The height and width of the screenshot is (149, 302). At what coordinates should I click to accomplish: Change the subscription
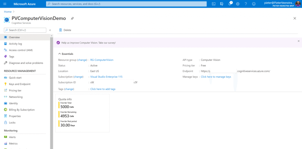pyautogui.click(x=78, y=77)
